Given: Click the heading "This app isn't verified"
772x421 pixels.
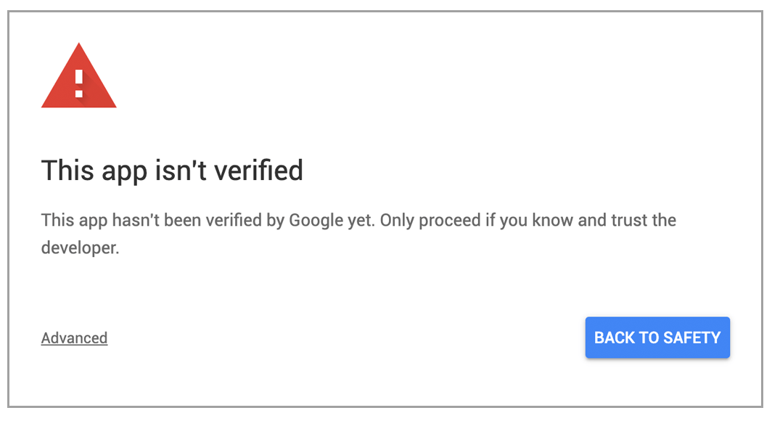Looking at the screenshot, I should [172, 171].
